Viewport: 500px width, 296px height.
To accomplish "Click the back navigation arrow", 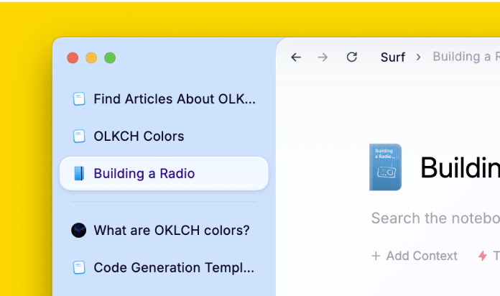I will click(x=296, y=57).
